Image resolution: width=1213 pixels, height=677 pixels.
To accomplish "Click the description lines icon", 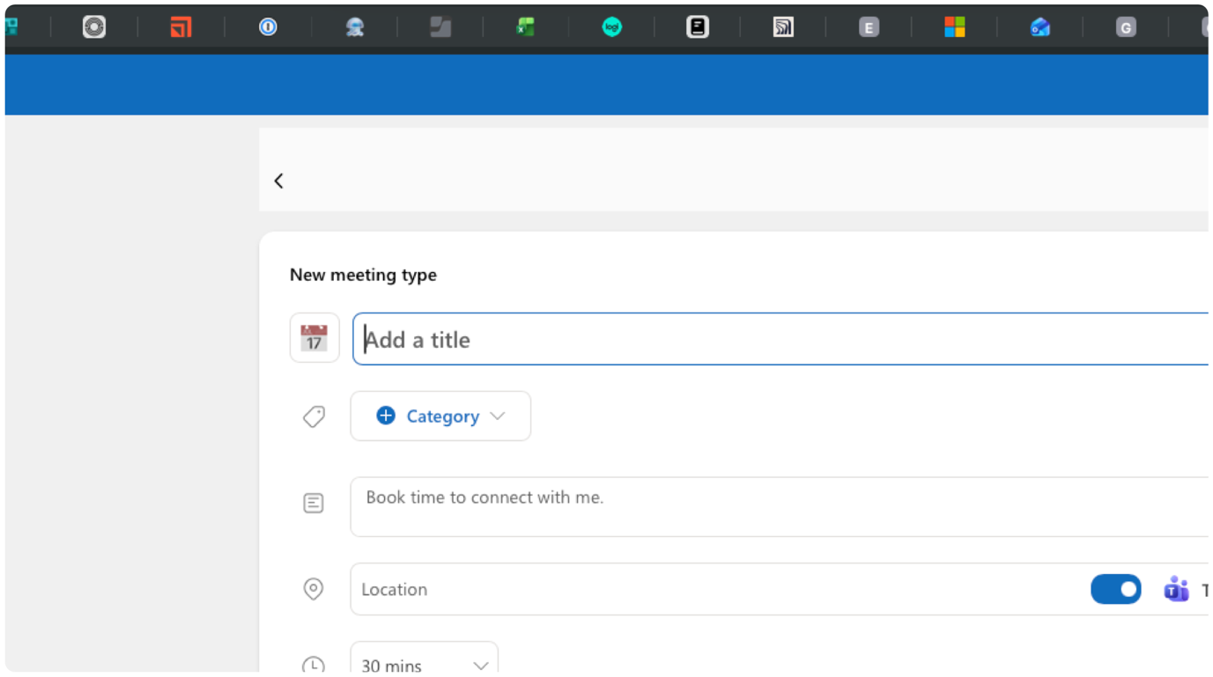I will (x=314, y=503).
